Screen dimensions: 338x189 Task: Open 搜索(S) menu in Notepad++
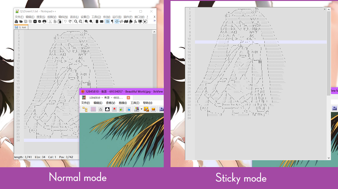tap(41, 17)
